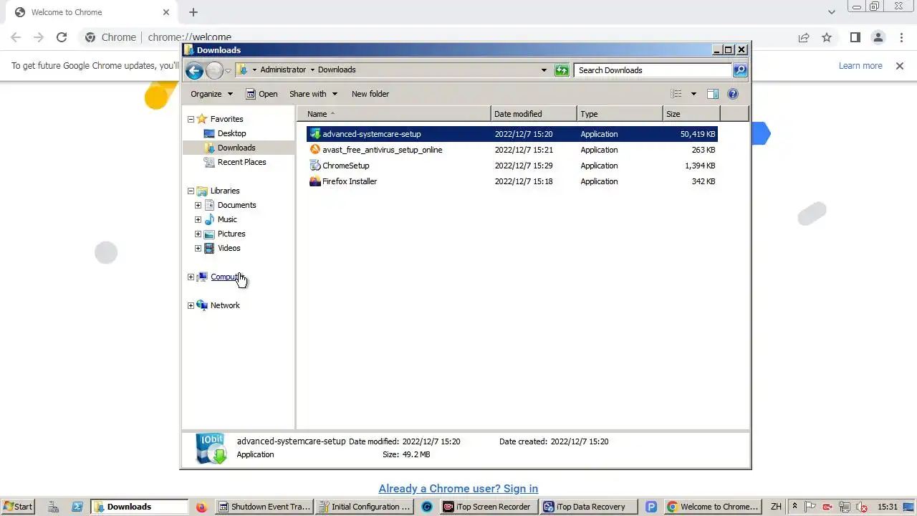Click the Open toolbar button

coord(261,94)
